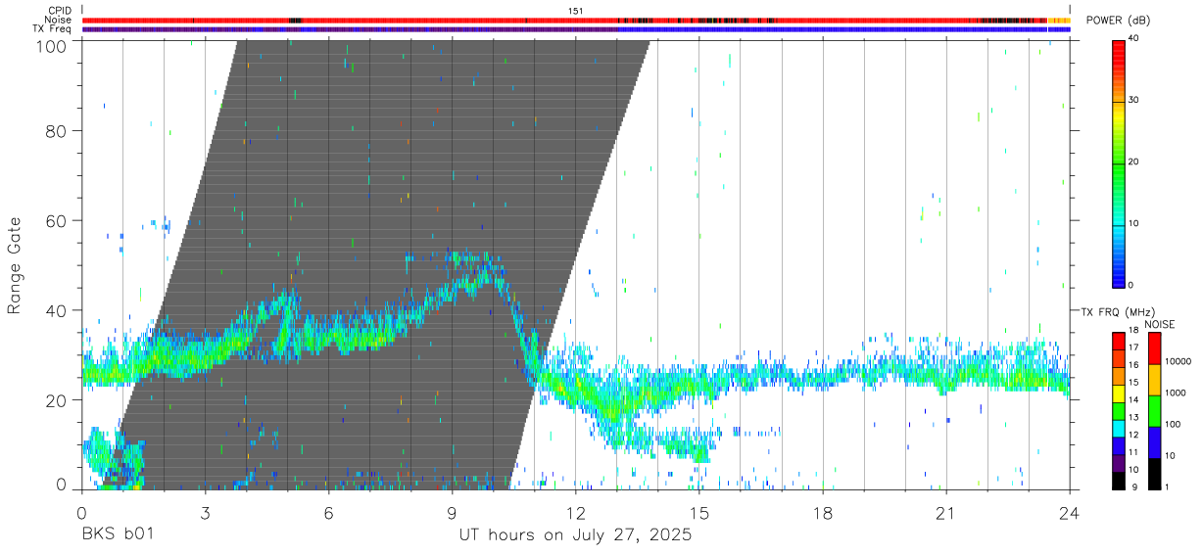This screenshot has width=1203, height=555.
Task: Click the green segment of the NOISE colorbar
Action: (1155, 411)
